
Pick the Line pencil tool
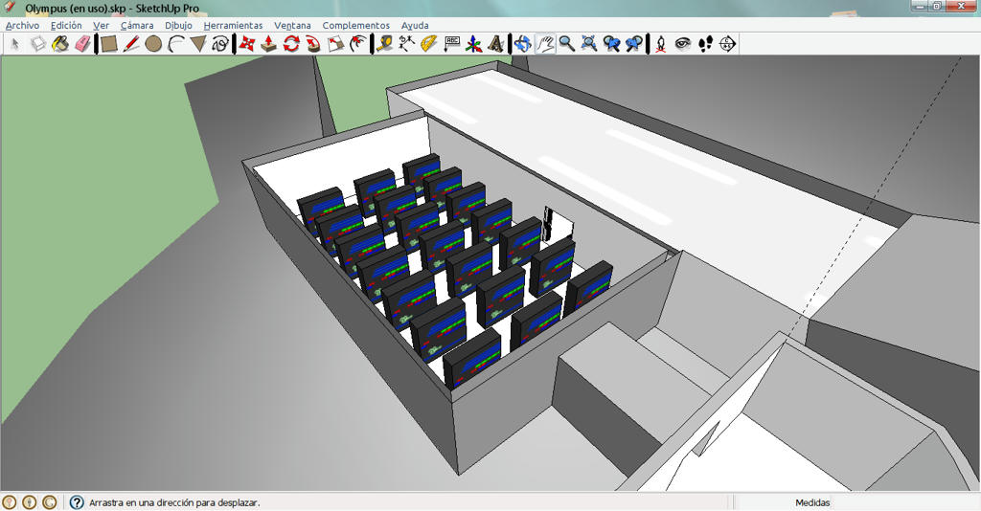click(x=130, y=44)
